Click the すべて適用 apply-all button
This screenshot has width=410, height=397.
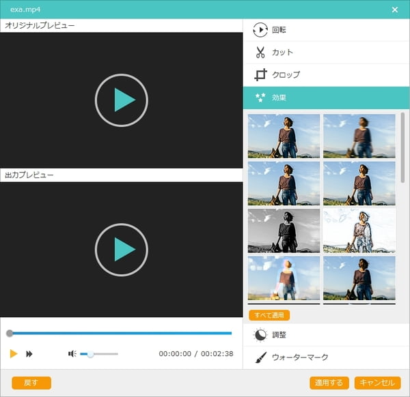(x=269, y=315)
